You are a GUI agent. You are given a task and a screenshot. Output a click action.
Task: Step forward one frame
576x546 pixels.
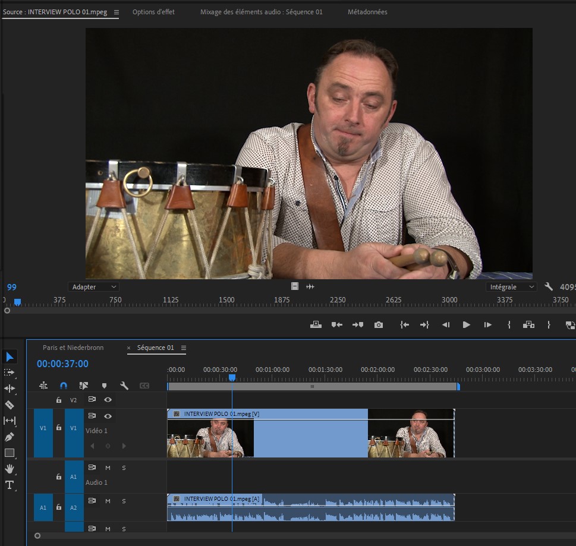click(487, 324)
